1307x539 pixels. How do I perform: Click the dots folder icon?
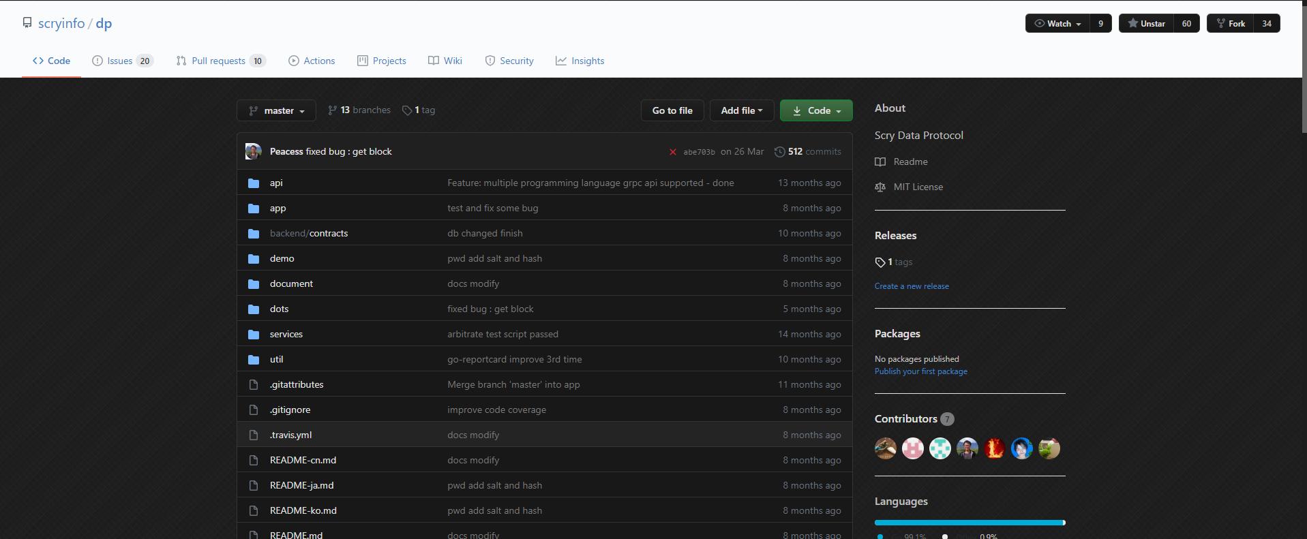254,309
